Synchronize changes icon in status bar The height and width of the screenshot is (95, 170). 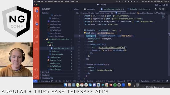pos(56,81)
